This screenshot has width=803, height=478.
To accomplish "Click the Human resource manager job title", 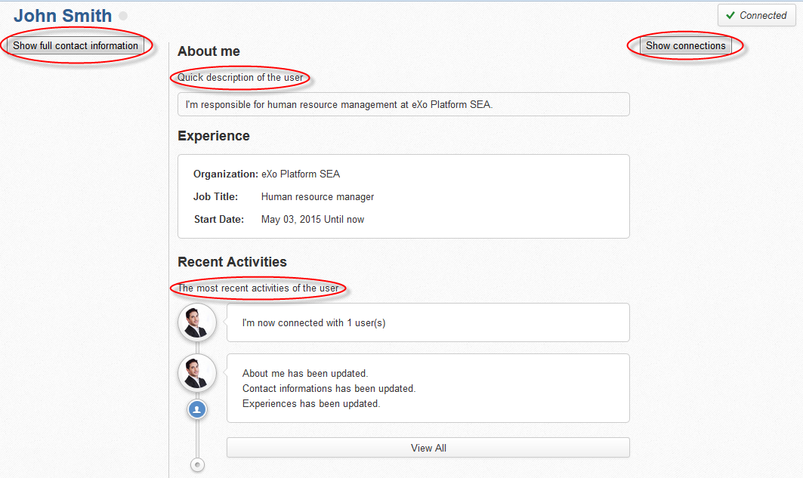I will pos(317,197).
